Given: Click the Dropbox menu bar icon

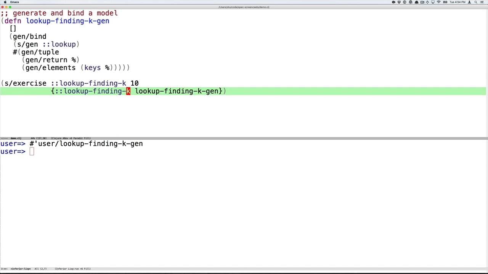Looking at the screenshot, I should tap(399, 2).
